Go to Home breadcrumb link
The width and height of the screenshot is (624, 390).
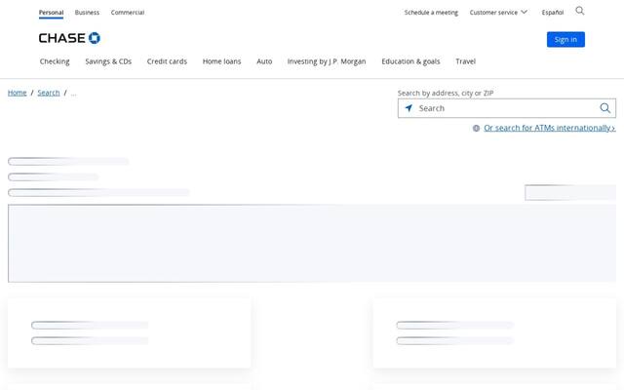click(18, 93)
